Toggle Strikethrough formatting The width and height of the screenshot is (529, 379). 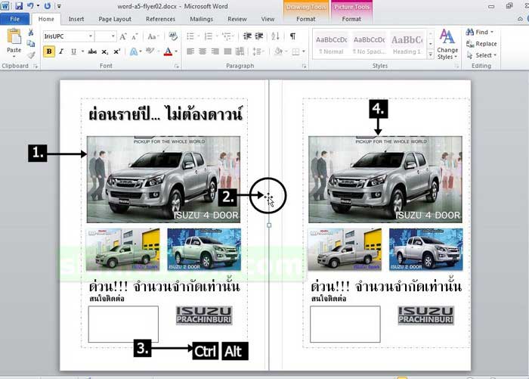92,51
